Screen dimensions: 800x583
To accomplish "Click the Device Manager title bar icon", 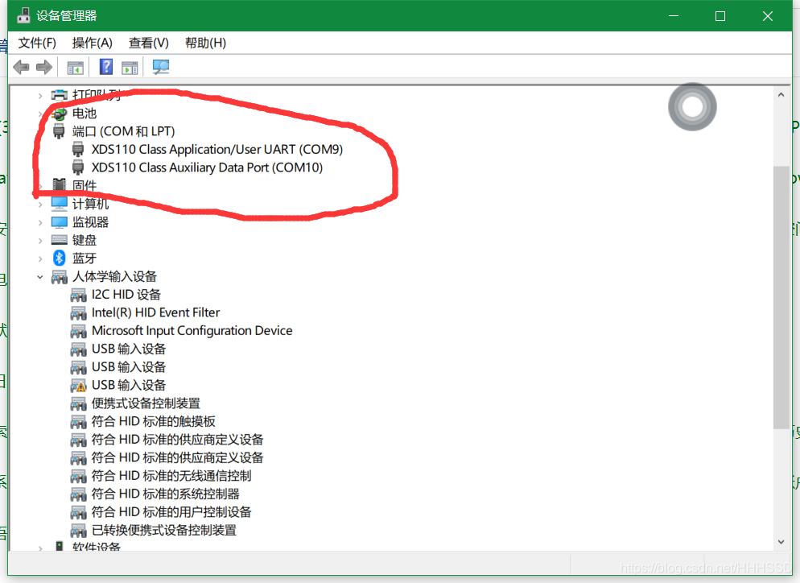I will click(23, 16).
